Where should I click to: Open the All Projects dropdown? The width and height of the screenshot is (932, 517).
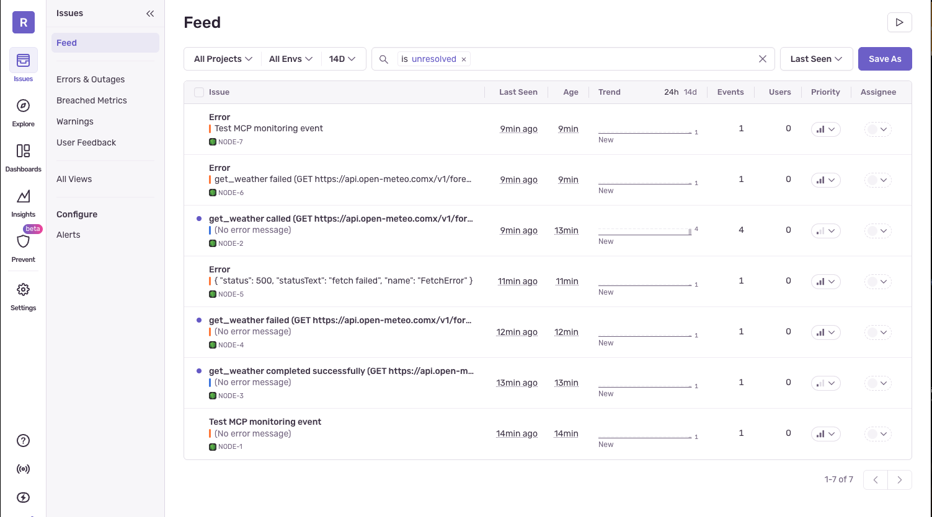(x=221, y=58)
